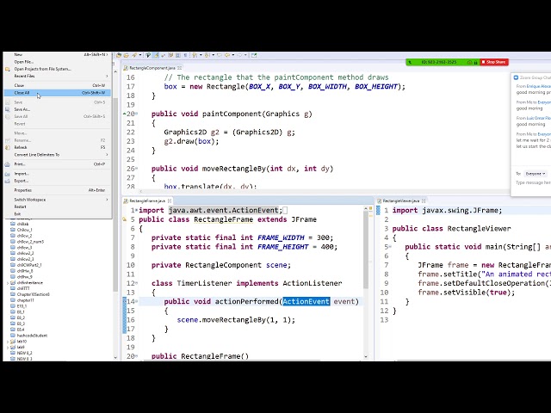This screenshot has width=551, height=413.
Task: Click the toolbar search flashlight icon
Action: (134, 55)
